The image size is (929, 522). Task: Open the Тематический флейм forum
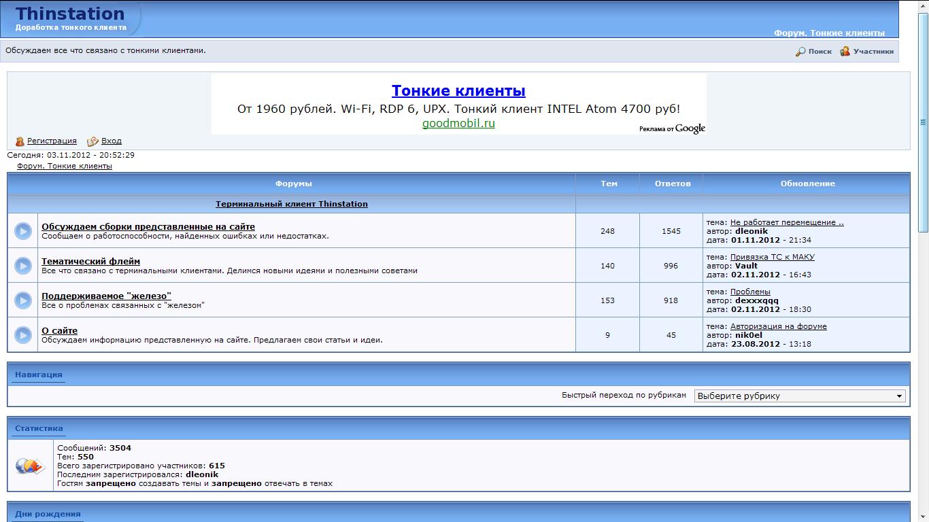click(91, 262)
